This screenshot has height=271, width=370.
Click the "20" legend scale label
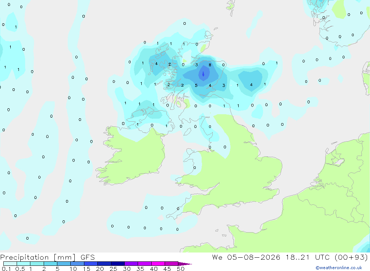[100, 269]
